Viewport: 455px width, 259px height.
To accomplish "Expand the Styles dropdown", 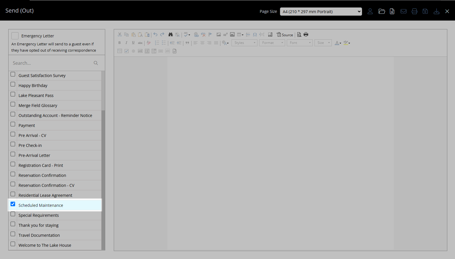I will point(244,43).
